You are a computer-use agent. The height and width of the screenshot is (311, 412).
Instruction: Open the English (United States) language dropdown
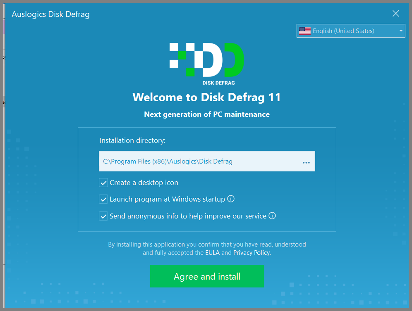pos(351,31)
